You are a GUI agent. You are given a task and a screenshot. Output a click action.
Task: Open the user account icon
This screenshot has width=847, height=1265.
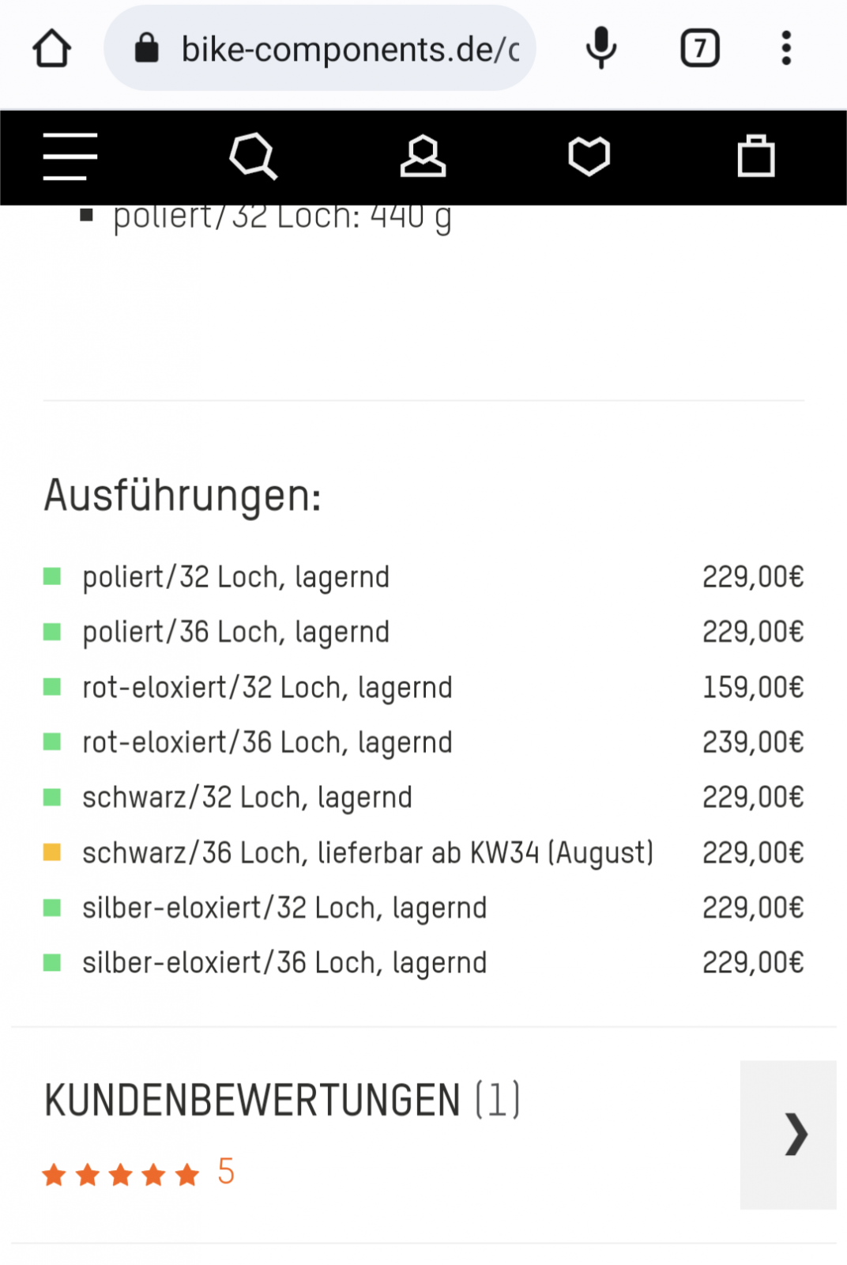[423, 156]
